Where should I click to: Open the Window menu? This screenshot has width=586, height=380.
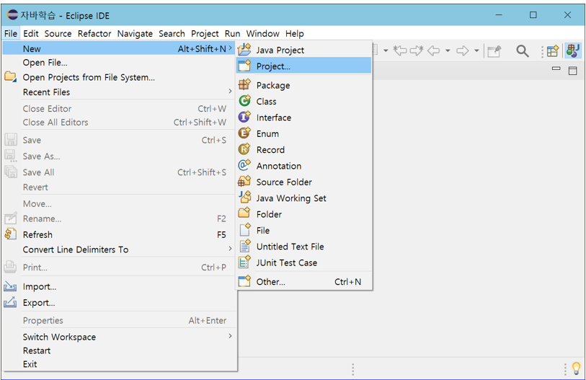[262, 34]
